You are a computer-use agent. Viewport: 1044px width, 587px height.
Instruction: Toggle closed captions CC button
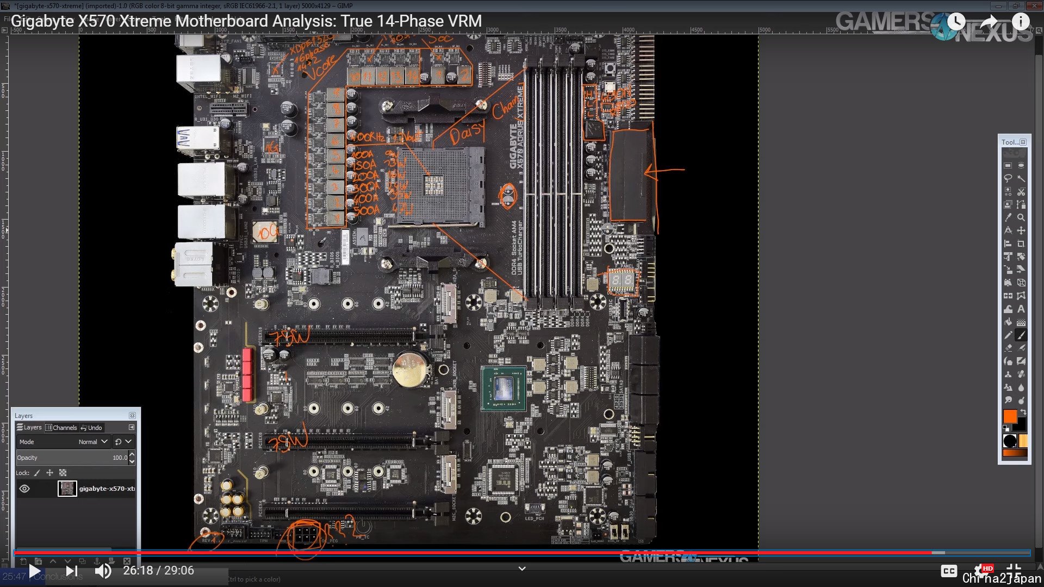[949, 571]
